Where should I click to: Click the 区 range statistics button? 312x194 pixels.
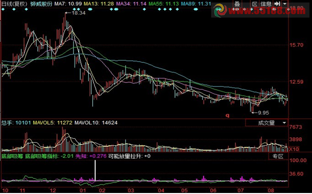[x=255, y=4]
